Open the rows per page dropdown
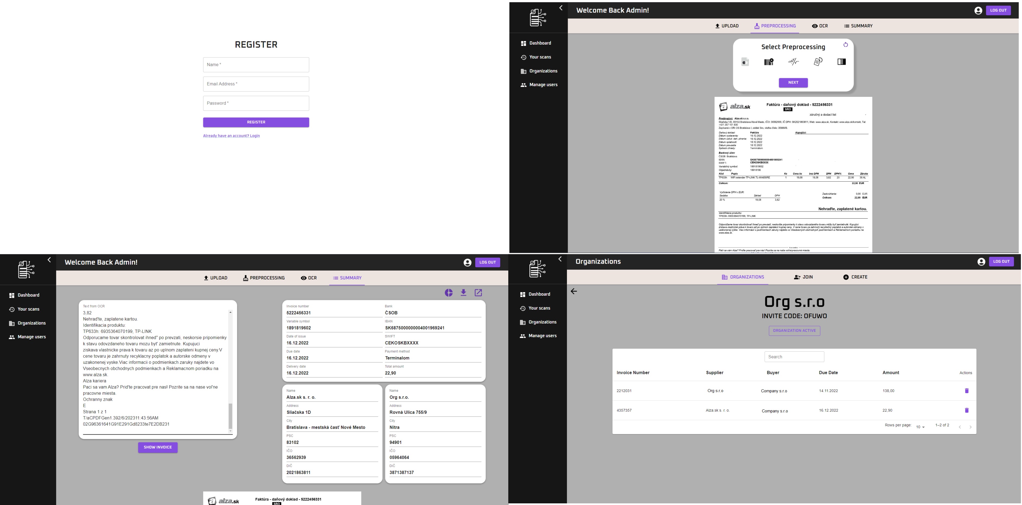The width and height of the screenshot is (1022, 505). (x=920, y=427)
